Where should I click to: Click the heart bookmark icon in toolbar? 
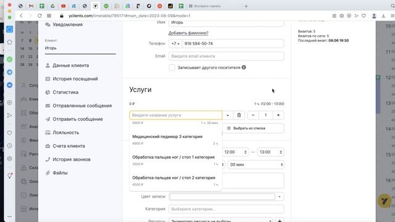coord(364,15)
